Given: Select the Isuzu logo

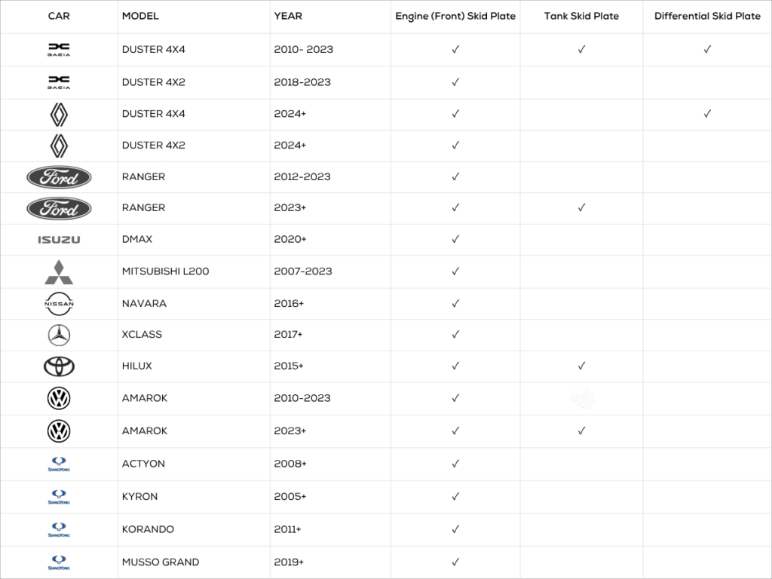Looking at the screenshot, I should 59,240.
